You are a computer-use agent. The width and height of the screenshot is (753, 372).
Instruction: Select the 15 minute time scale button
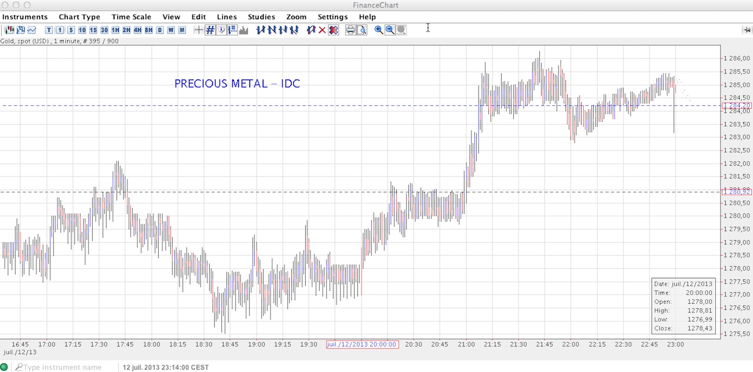pyautogui.click(x=93, y=30)
